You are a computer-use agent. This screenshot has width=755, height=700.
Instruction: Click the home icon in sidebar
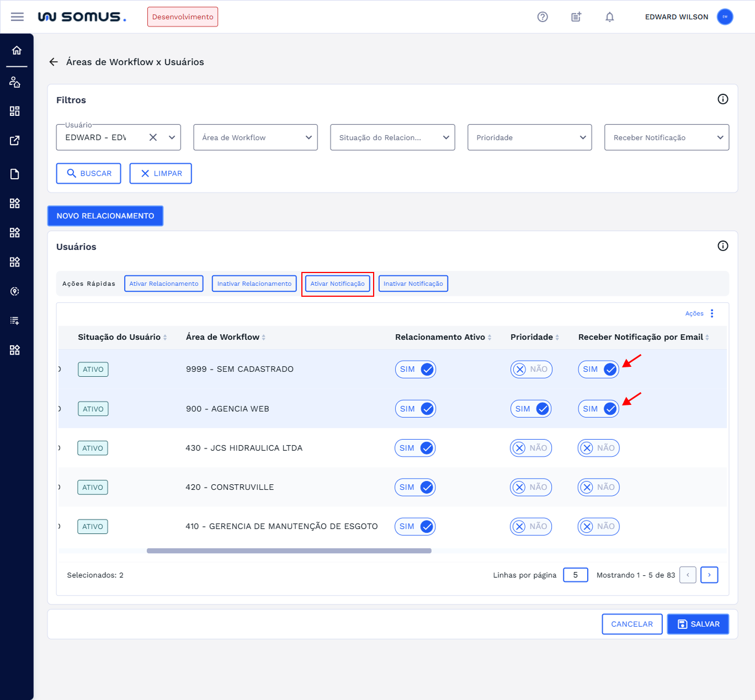click(17, 51)
